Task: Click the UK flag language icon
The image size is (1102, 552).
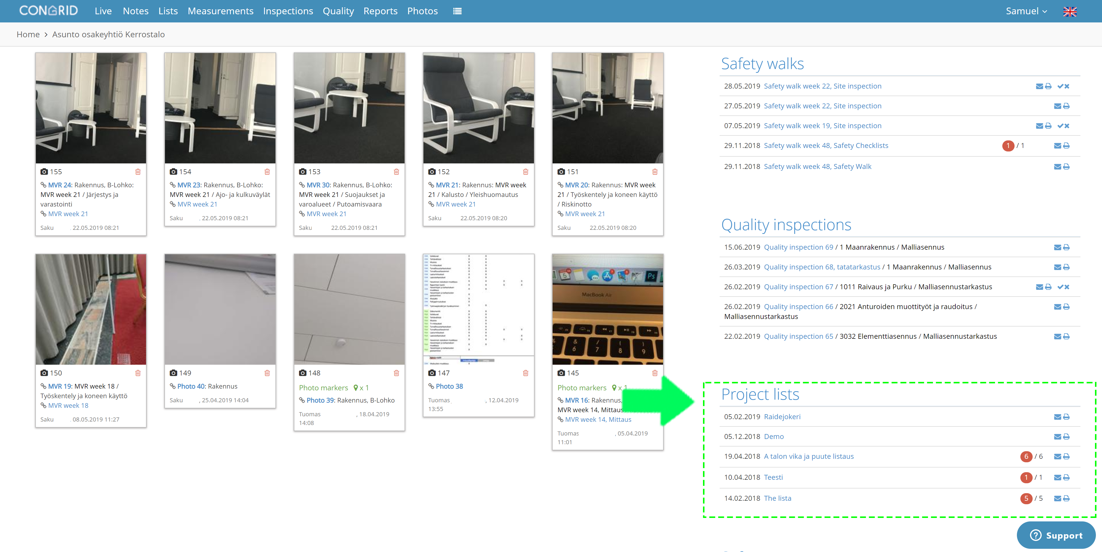Action: (x=1069, y=12)
